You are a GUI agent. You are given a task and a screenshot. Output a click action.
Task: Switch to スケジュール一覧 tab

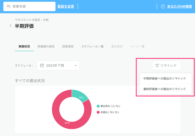[92, 46]
